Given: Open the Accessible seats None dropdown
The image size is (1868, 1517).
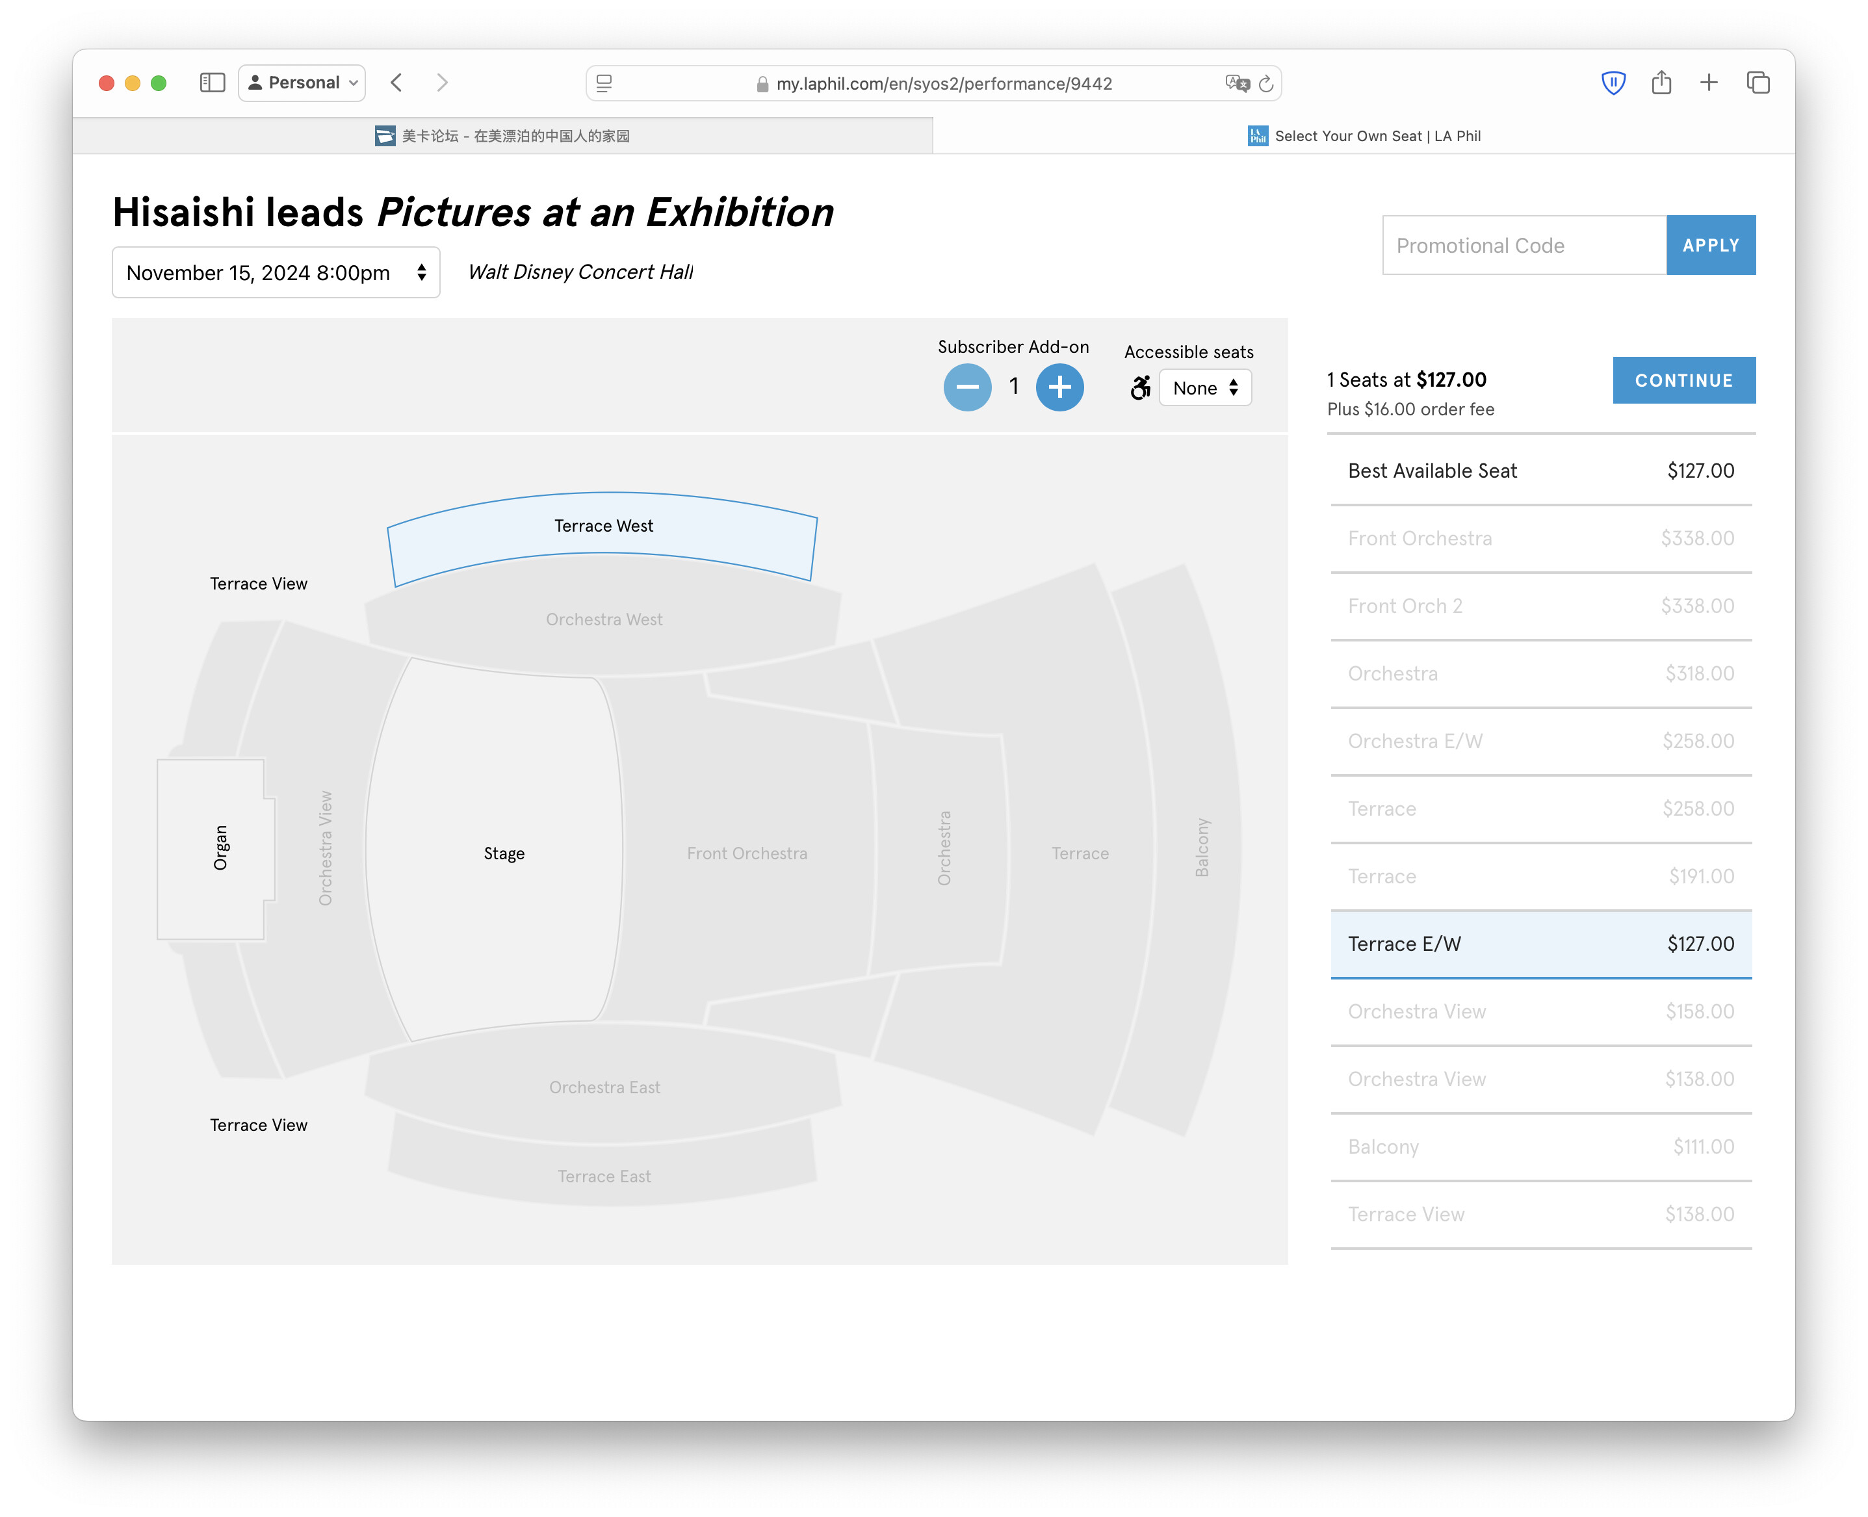Looking at the screenshot, I should 1205,388.
